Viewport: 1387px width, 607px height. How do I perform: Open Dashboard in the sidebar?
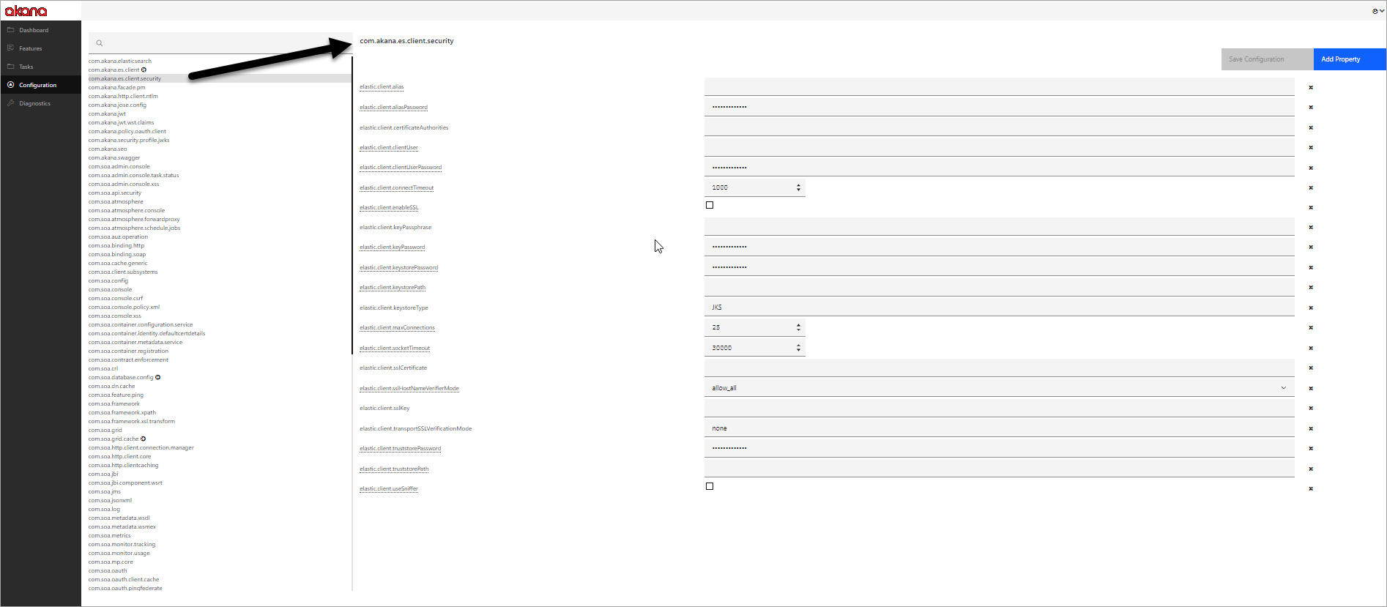click(34, 30)
